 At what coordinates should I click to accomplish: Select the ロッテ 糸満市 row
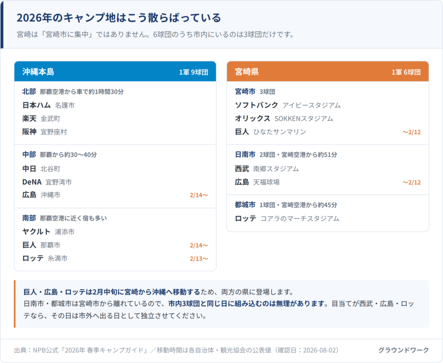(115, 259)
